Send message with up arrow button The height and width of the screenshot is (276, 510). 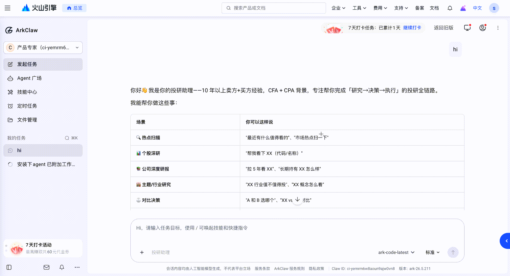pyautogui.click(x=453, y=252)
